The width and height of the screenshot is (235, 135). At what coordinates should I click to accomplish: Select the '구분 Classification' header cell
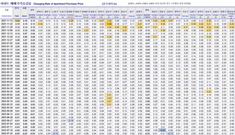[x=6, y=13]
